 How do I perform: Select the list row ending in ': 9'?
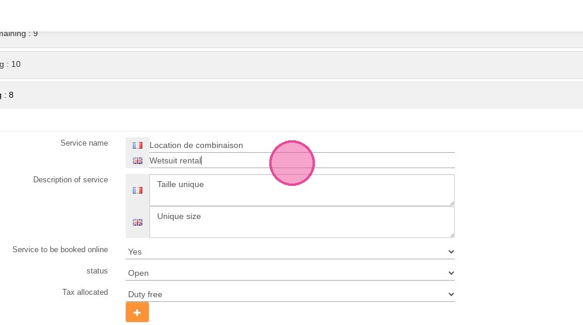click(x=292, y=39)
